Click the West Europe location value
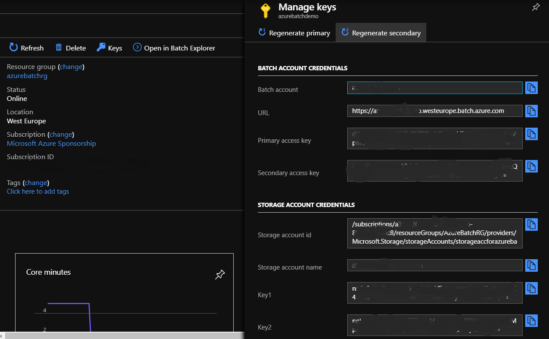Viewport: 549px width, 339px height. (x=26, y=121)
